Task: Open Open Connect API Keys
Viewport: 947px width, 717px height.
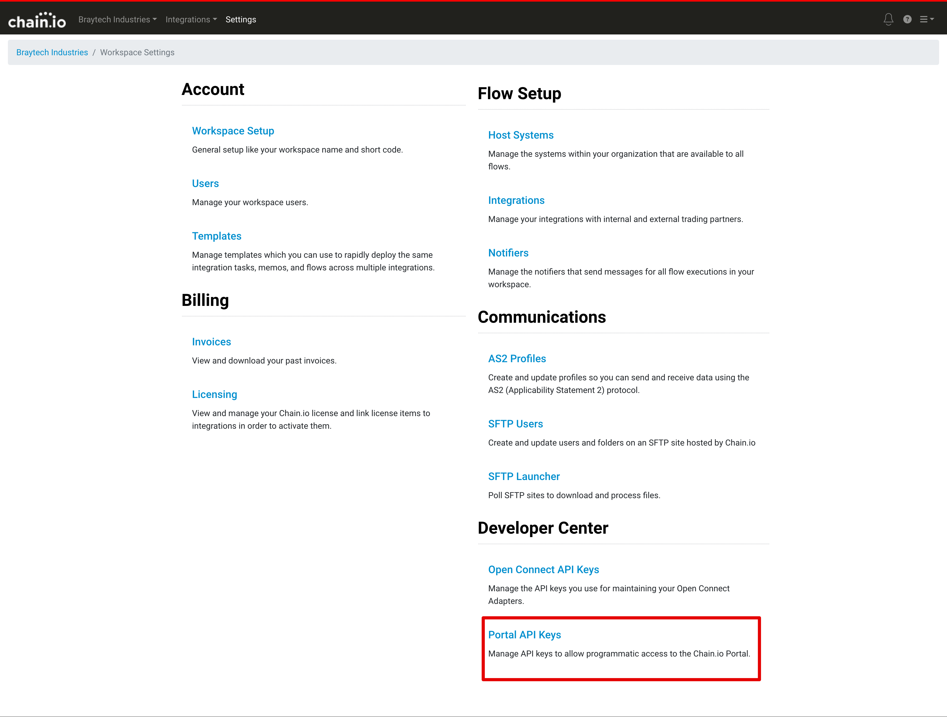Action: 543,570
